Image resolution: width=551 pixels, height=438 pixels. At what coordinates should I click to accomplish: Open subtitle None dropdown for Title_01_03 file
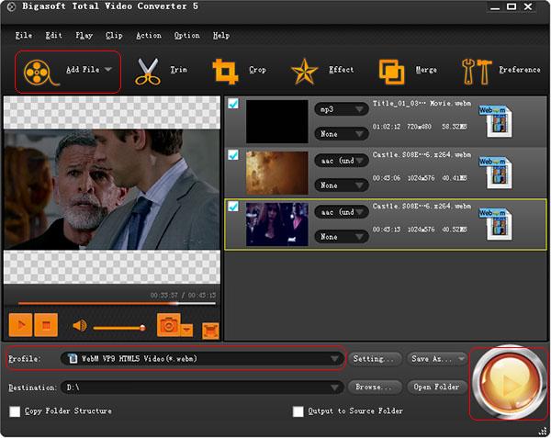point(342,134)
